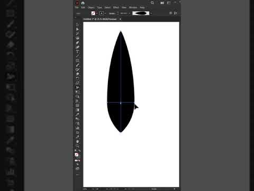The width and height of the screenshot is (254, 191).
Task: Select the Artboard tool
Action: tap(77, 133)
